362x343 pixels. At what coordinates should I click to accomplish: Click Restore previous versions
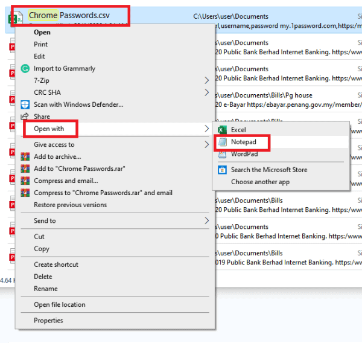pyautogui.click(x=70, y=205)
